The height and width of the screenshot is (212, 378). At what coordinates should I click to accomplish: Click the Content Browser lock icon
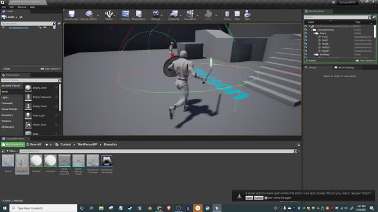(298, 145)
